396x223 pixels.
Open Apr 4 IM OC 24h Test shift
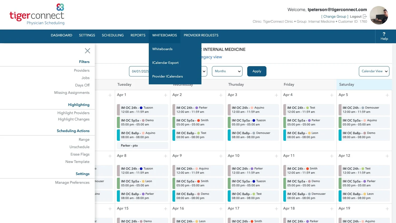tap(309, 110)
